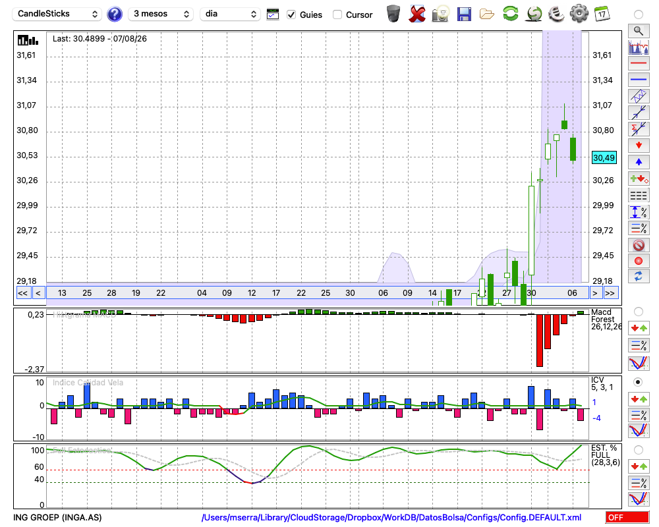Click lines percent button in Macd panel
Screen dimensions: 659x527
pos(639,345)
